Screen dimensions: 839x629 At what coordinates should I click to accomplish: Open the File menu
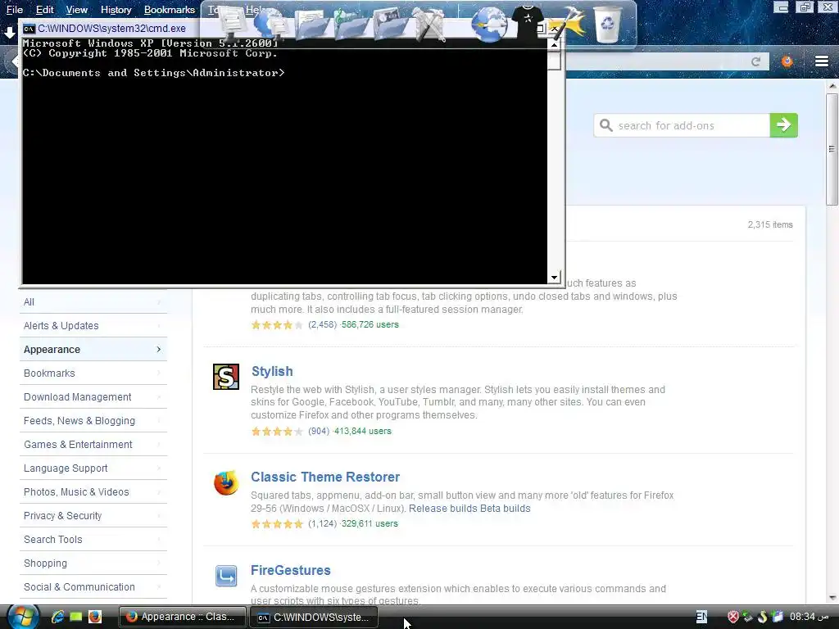point(15,10)
